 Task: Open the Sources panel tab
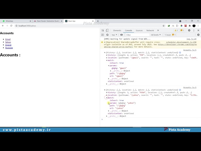click(139, 31)
